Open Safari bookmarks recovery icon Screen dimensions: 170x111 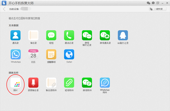click(69, 54)
